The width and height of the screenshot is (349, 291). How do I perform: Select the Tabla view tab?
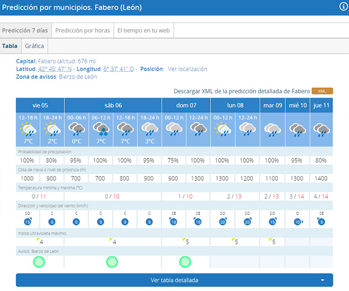(x=10, y=46)
